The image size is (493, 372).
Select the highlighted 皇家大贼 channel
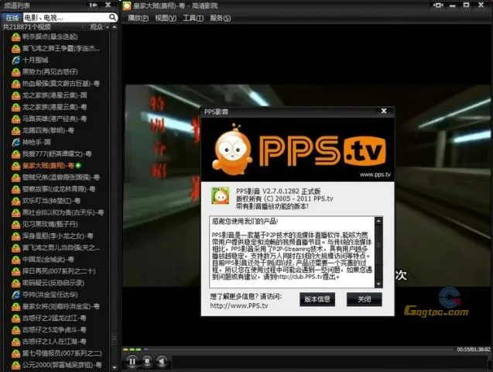pyautogui.click(x=48, y=166)
